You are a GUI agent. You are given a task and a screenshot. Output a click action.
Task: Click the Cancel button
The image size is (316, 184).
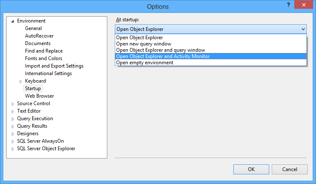290,169
